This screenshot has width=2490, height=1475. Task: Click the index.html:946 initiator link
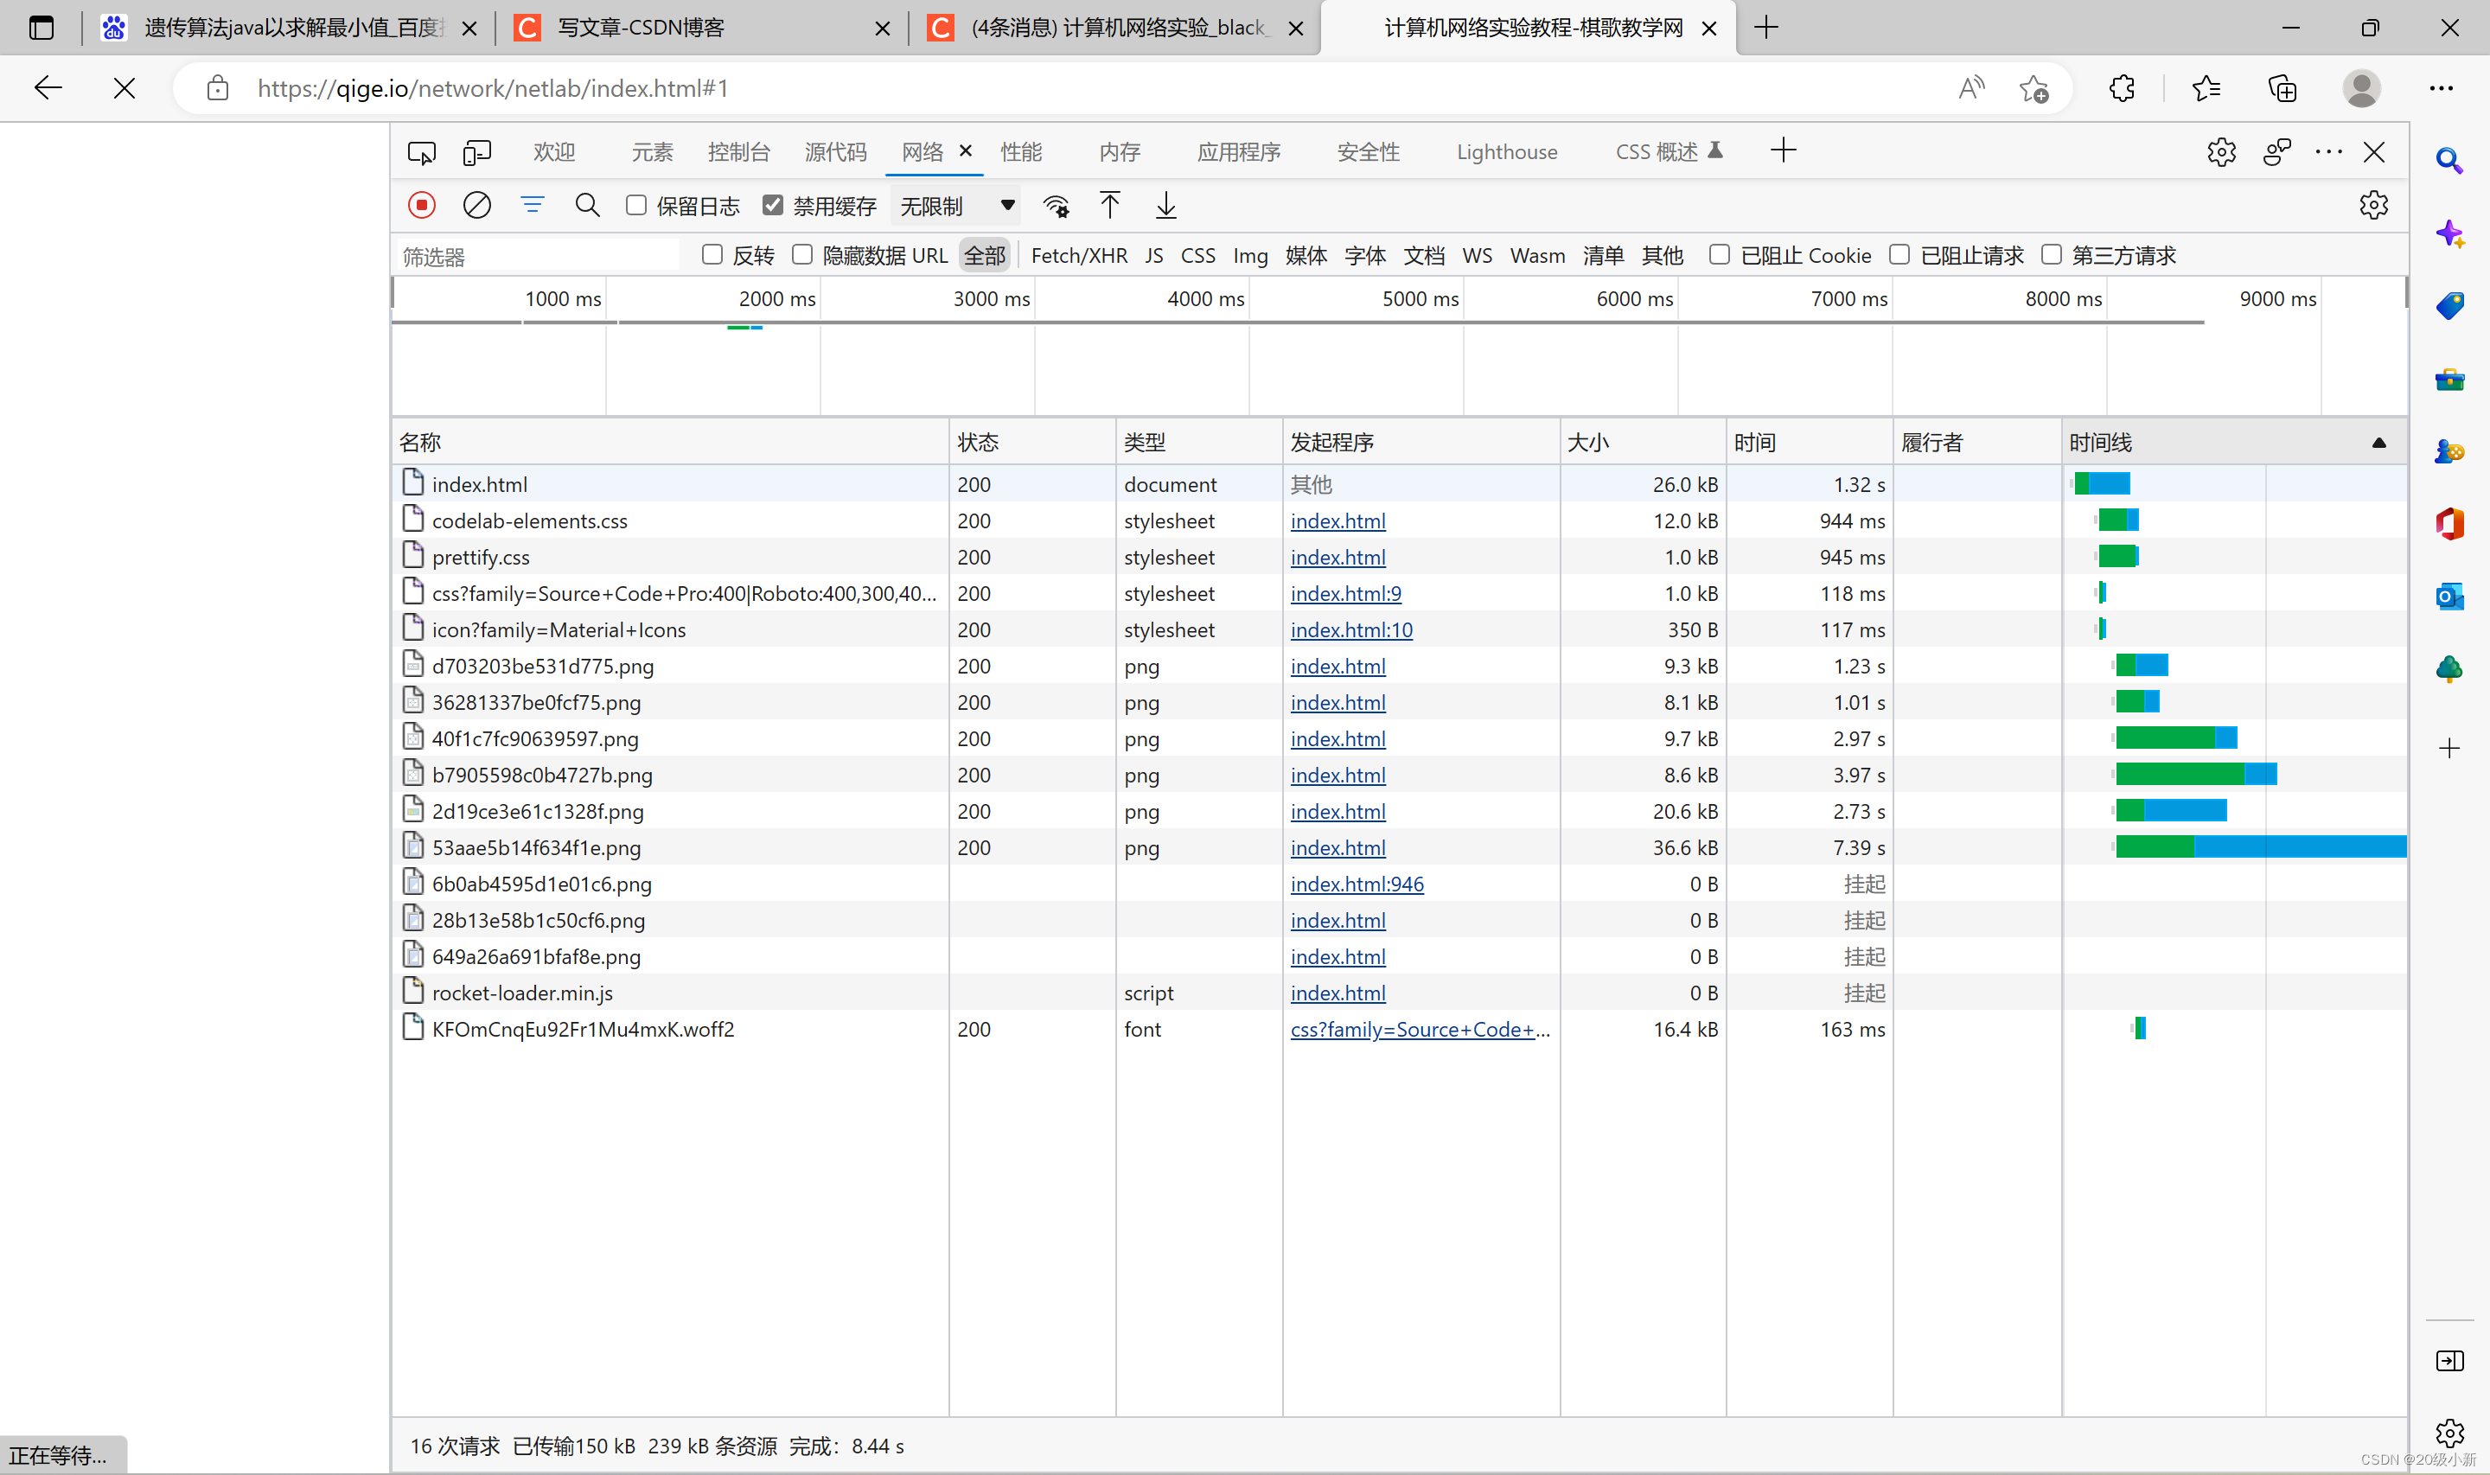point(1357,884)
